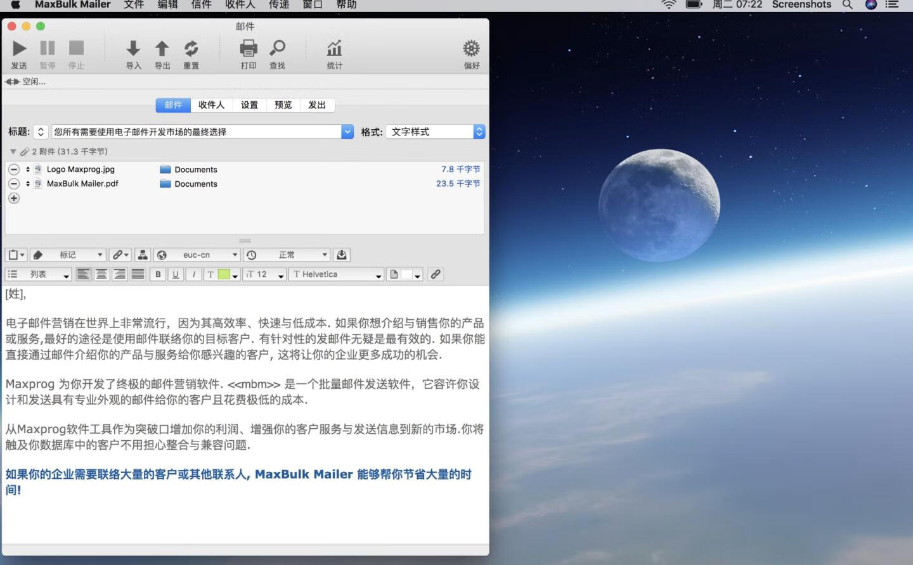
Task: Toggle italic formatting
Action: [x=194, y=274]
